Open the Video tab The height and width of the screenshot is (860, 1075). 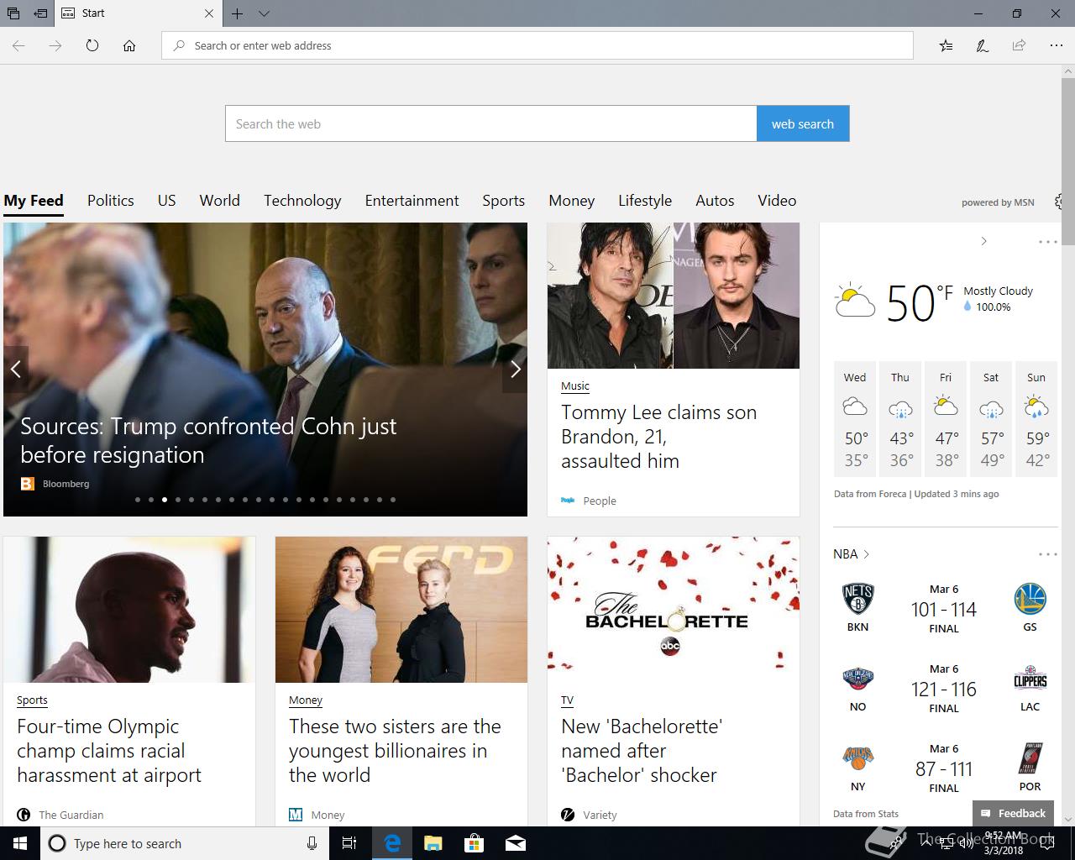777,201
